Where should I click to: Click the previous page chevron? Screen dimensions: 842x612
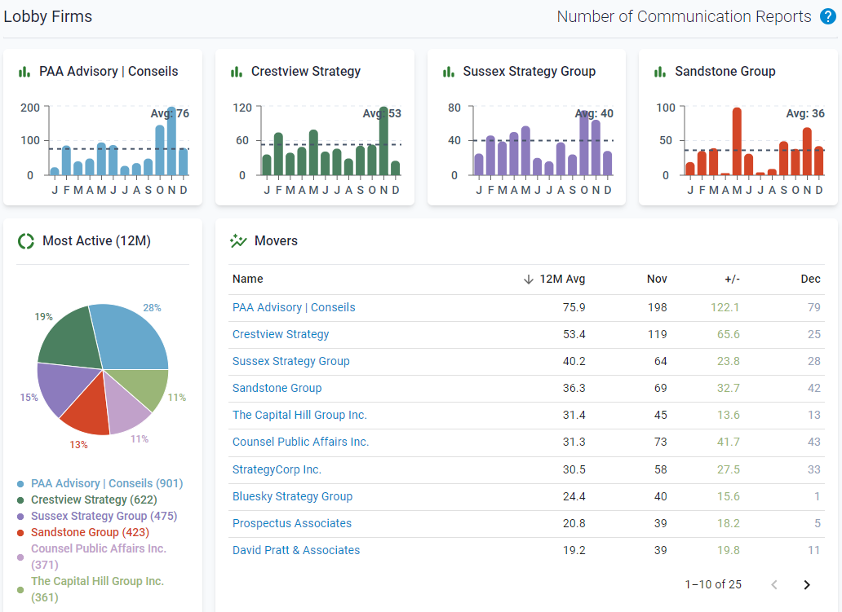[773, 584]
